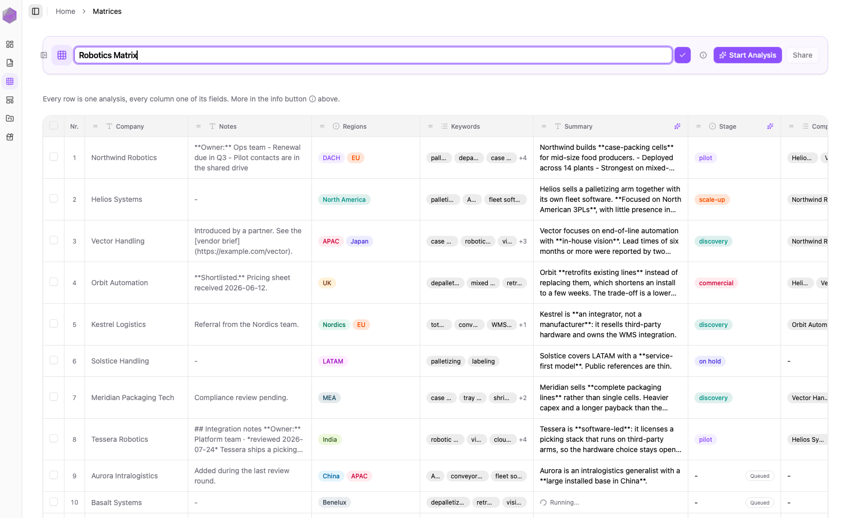Open the documents report icon in sidebar
Image resolution: width=845 pixels, height=518 pixels.
[10, 63]
